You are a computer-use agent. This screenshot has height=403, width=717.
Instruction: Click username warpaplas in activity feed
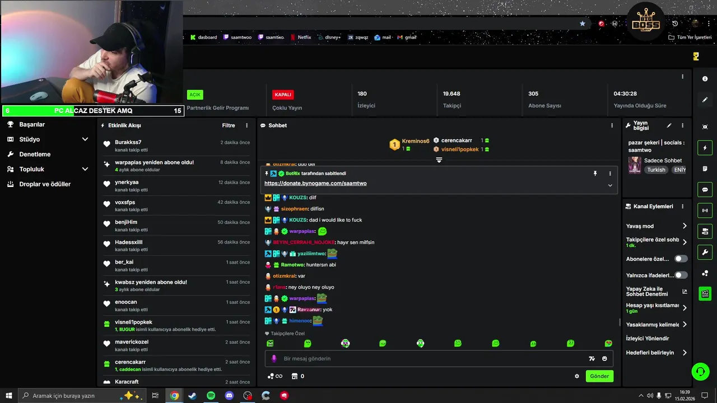128,162
